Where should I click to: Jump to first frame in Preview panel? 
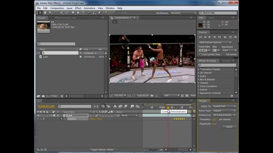click(200, 37)
